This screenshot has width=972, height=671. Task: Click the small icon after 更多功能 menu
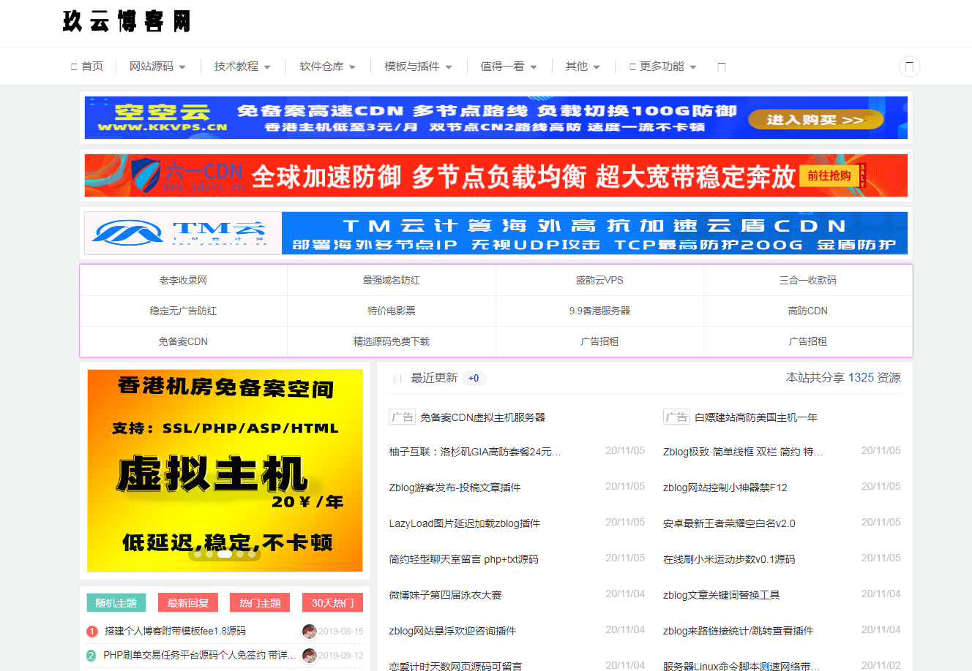pos(721,67)
